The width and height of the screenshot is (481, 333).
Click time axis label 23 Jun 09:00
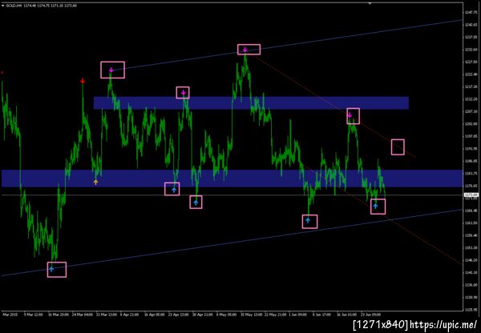tap(371, 315)
